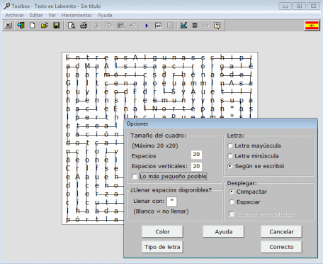Open the Archivar menu
The height and width of the screenshot is (264, 323).
point(14,15)
